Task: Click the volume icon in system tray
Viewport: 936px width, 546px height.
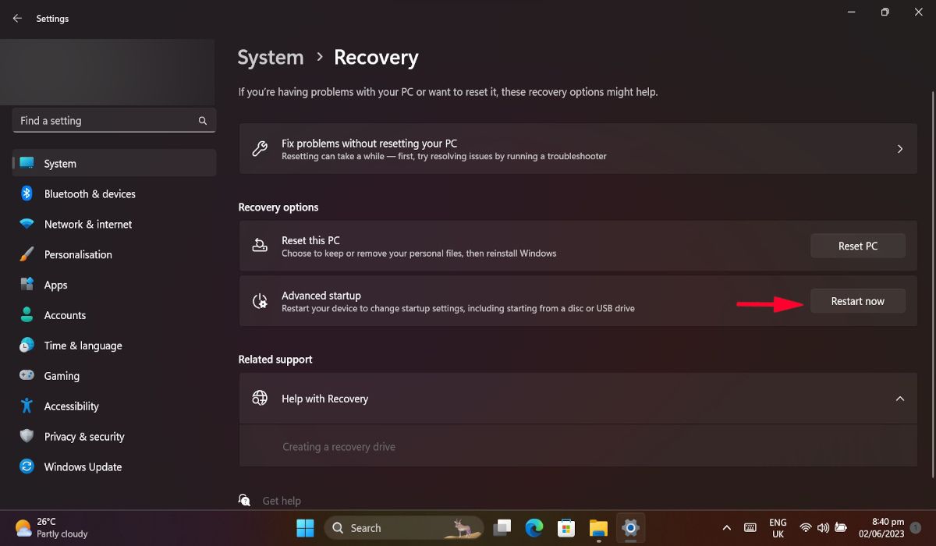Action: click(823, 527)
